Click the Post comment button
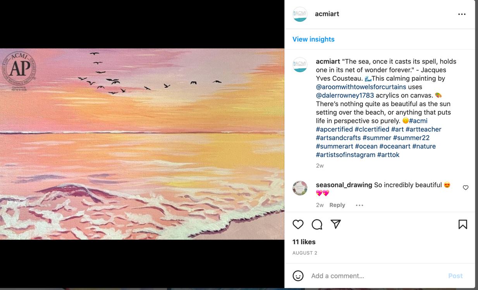478x290 pixels. point(455,276)
